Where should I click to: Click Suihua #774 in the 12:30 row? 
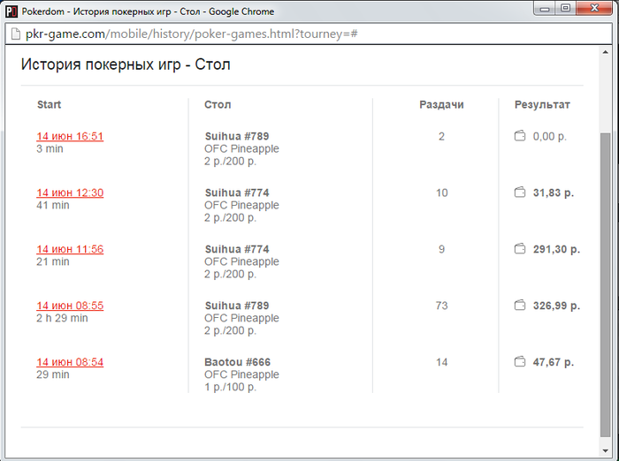pos(237,193)
